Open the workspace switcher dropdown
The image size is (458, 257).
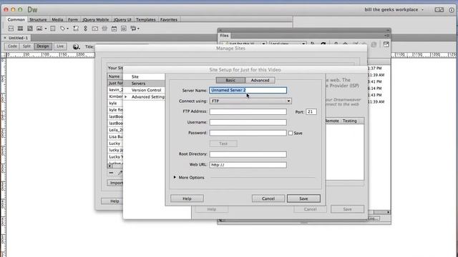(394, 9)
